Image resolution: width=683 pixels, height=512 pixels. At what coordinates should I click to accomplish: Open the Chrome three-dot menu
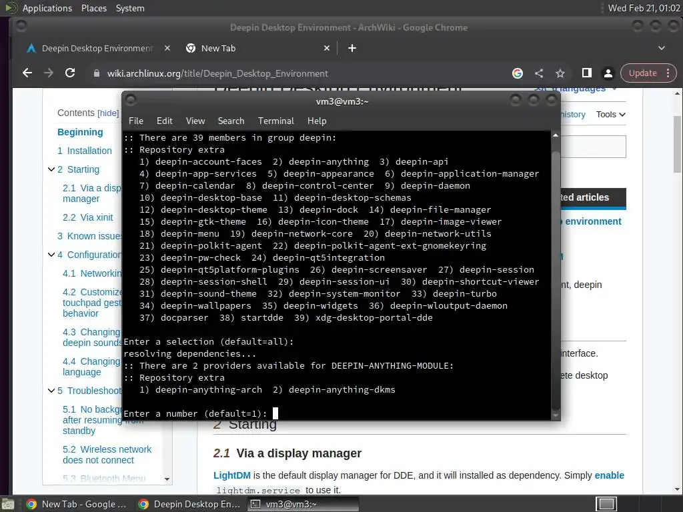(668, 73)
